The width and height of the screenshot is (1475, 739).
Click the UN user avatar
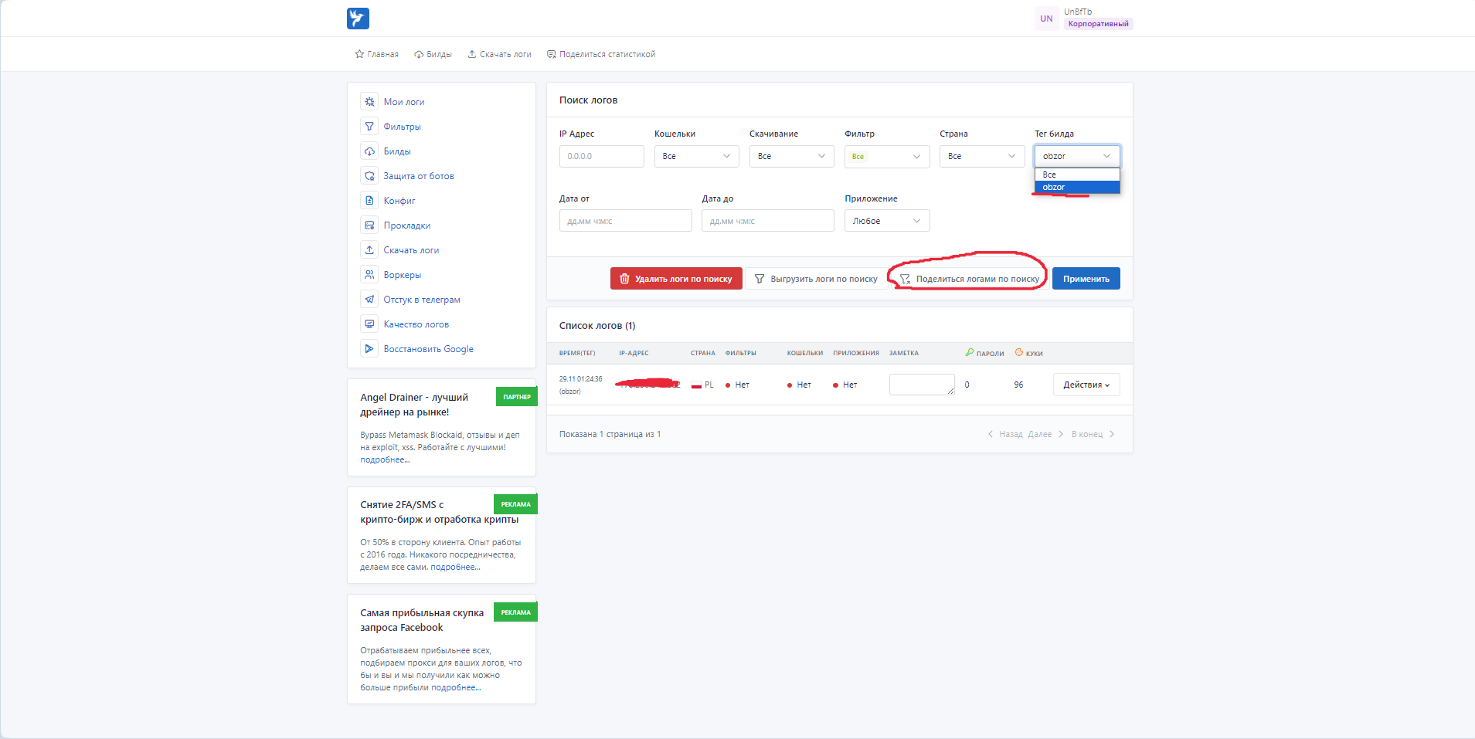(1046, 19)
